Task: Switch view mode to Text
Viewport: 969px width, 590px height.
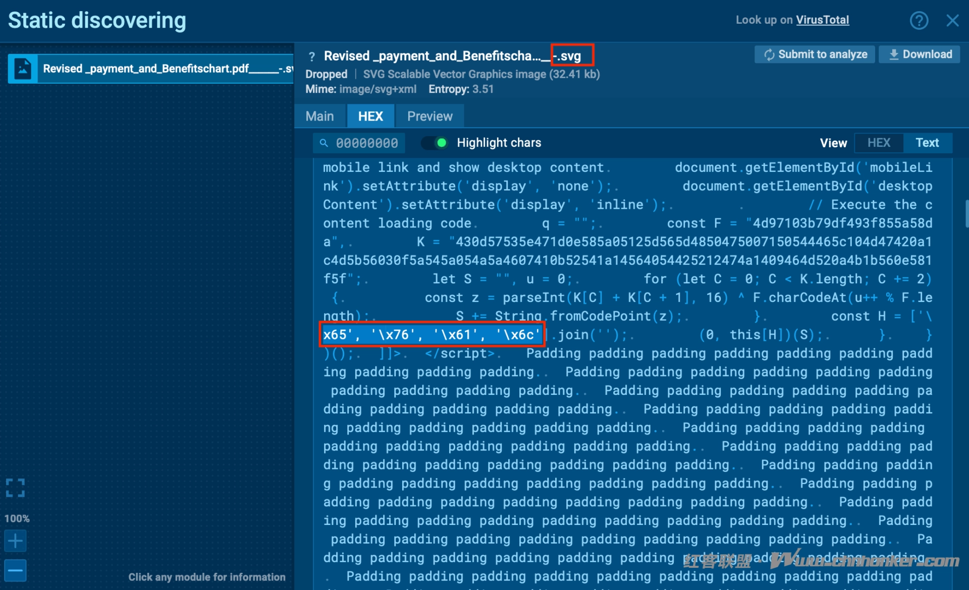Action: (927, 143)
